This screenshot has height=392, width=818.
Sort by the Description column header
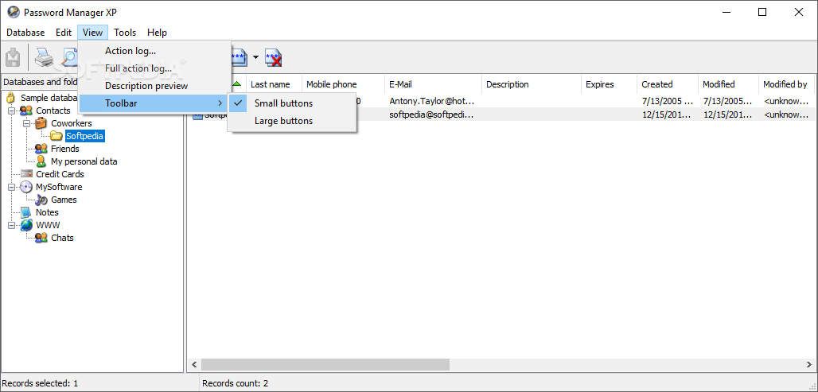point(531,84)
